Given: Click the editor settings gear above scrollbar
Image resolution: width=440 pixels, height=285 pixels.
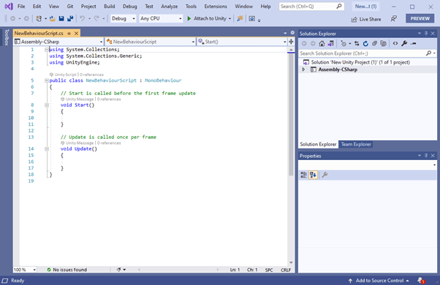Looking at the screenshot, I should pyautogui.click(x=292, y=33).
